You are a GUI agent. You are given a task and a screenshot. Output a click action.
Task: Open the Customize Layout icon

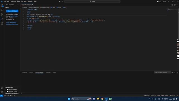165,1
